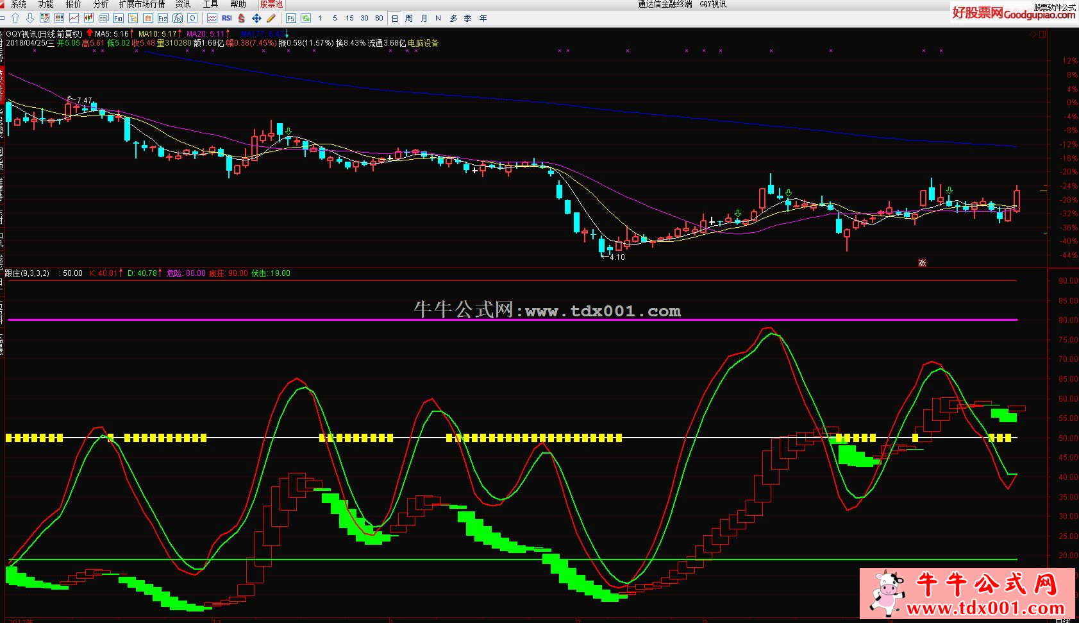The height and width of the screenshot is (623, 1079).
Task: Select the 月 monthly period button
Action: 424,18
